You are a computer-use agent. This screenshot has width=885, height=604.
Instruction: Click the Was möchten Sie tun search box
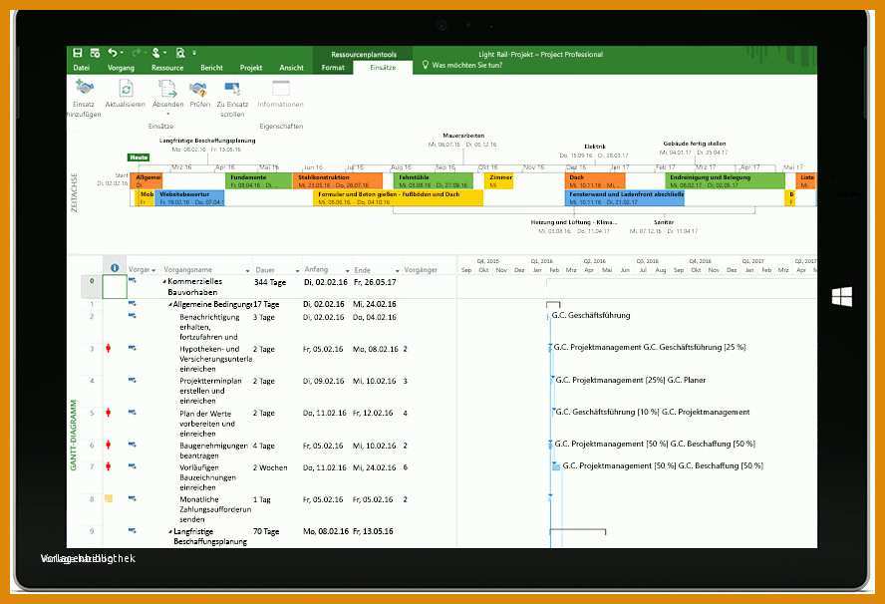[x=466, y=65]
